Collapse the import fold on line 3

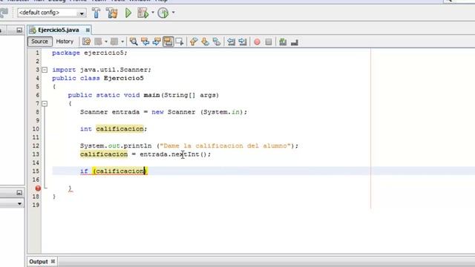pos(45,70)
